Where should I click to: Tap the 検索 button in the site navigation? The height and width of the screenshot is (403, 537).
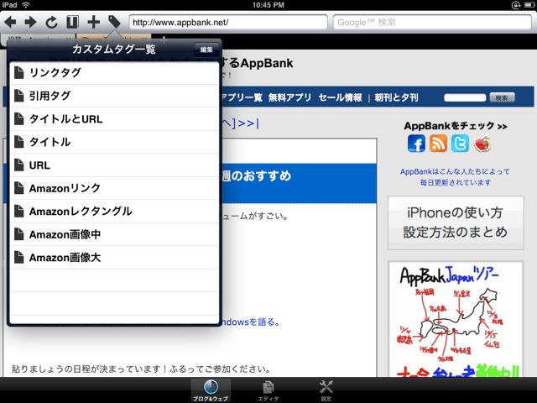pyautogui.click(x=502, y=97)
